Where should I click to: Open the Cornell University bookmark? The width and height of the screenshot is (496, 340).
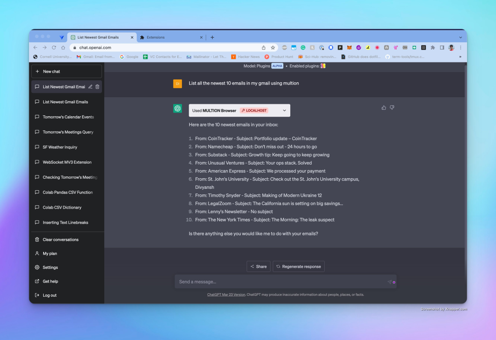[52, 57]
